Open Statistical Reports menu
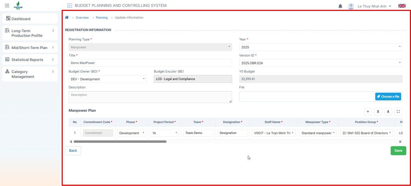The height and width of the screenshot is (186, 411). click(30, 60)
